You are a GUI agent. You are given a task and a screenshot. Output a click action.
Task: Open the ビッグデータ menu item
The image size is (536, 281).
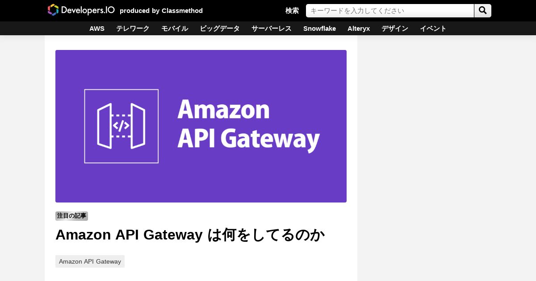click(220, 29)
